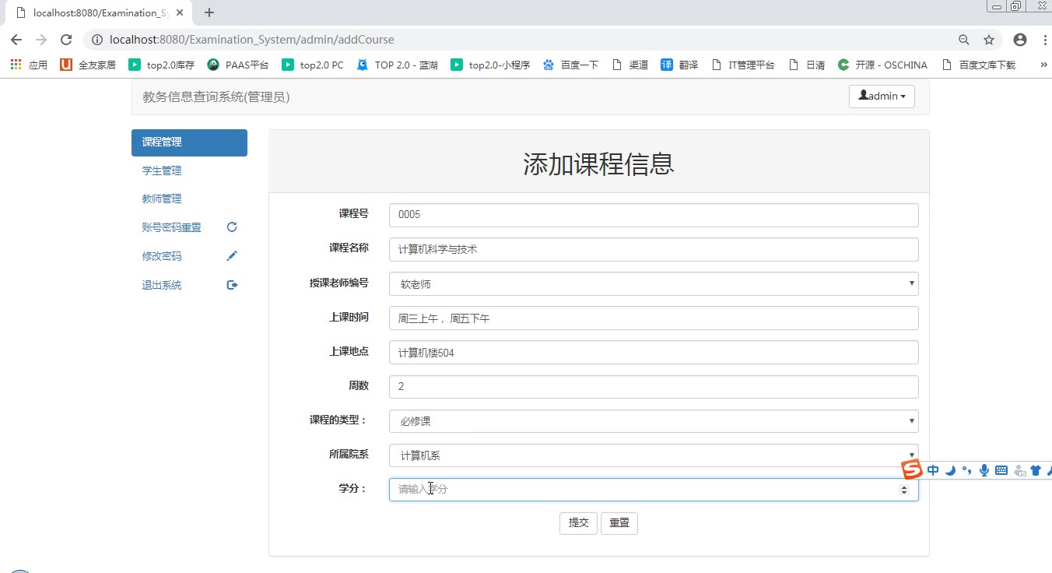
Task: Open the admin user dropdown
Action: pos(882,96)
